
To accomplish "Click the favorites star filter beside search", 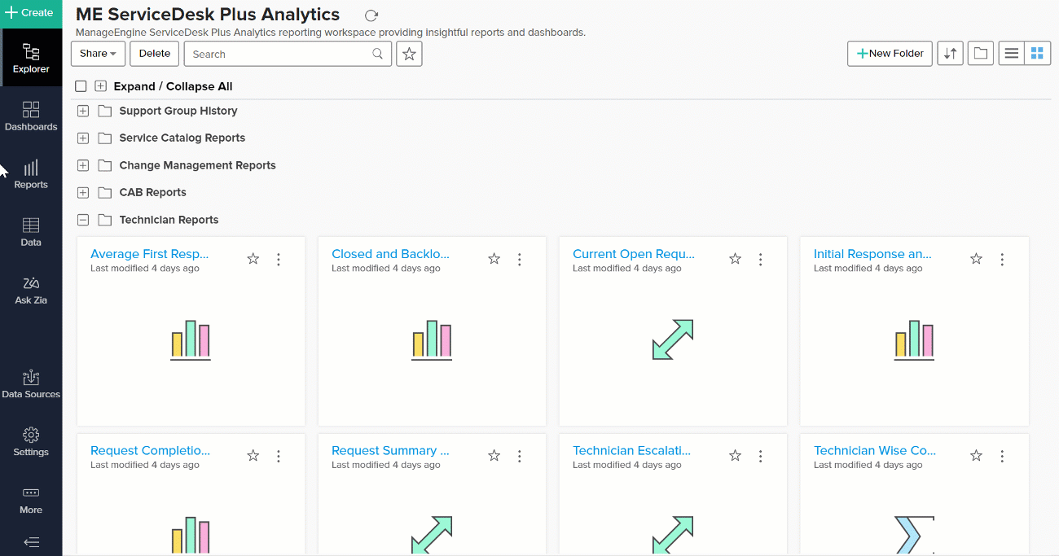I will [x=409, y=54].
